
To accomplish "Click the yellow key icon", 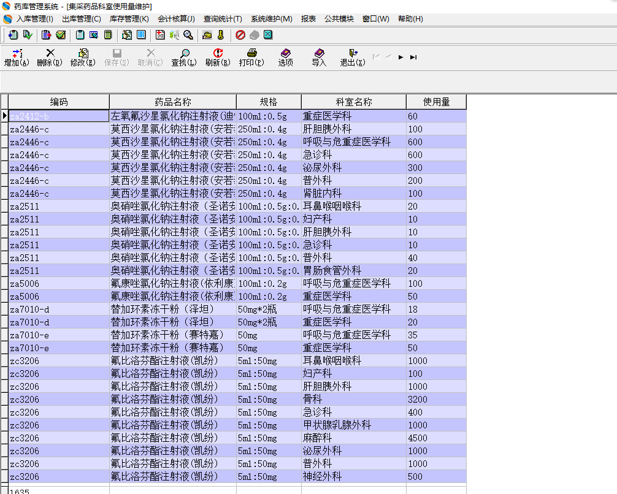I will (221, 35).
